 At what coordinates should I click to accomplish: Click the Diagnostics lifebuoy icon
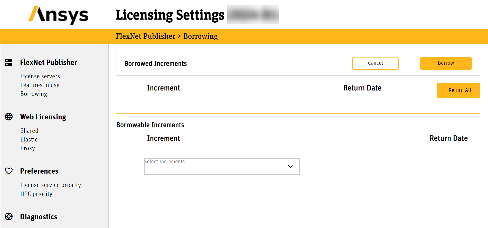pos(9,217)
